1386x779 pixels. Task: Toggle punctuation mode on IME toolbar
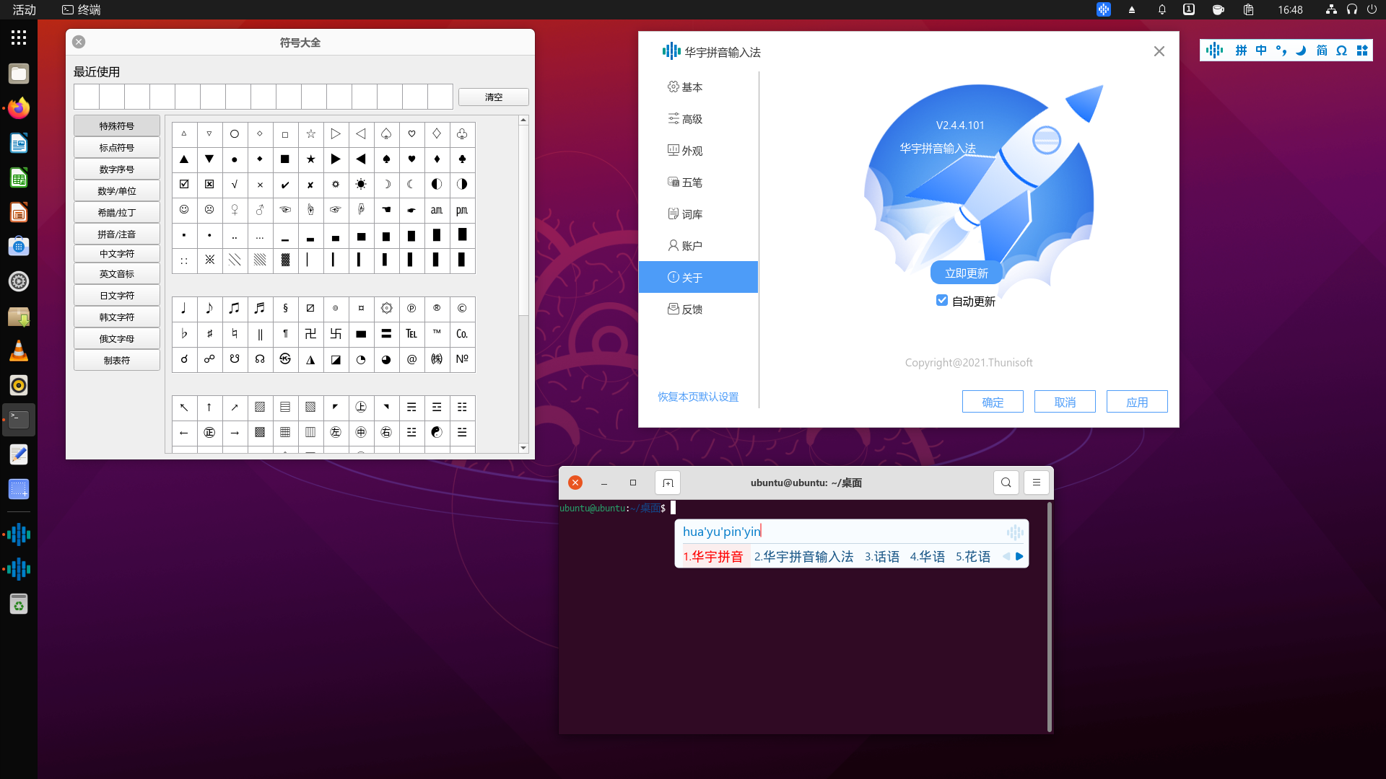(1281, 50)
